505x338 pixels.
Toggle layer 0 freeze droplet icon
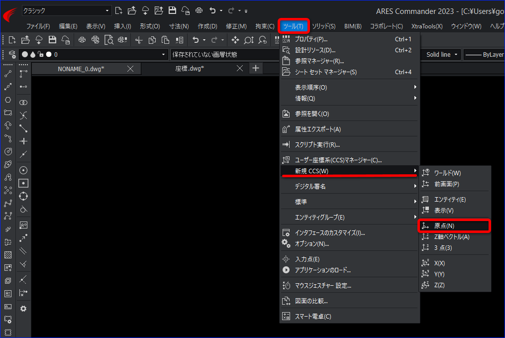pyautogui.click(x=33, y=54)
